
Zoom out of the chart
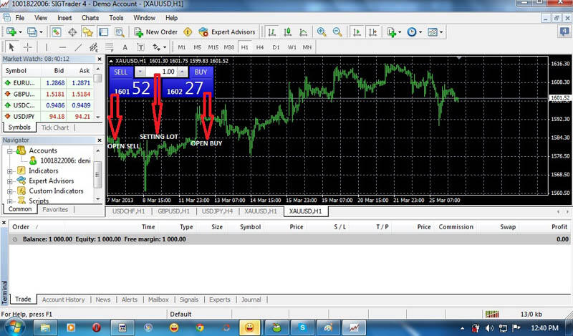337,32
